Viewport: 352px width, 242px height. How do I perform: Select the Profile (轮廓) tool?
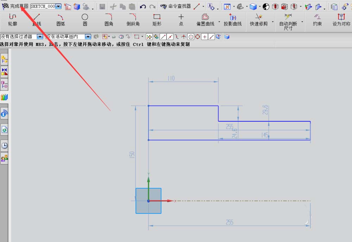click(13, 20)
